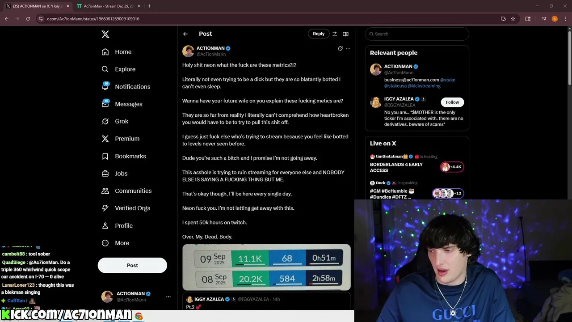Open the reply filter settings icon
572x322 pixels.
click(335, 34)
